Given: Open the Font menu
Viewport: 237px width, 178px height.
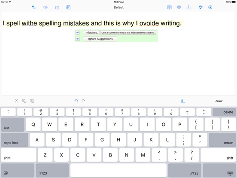Looking at the screenshot, I should 219,101.
